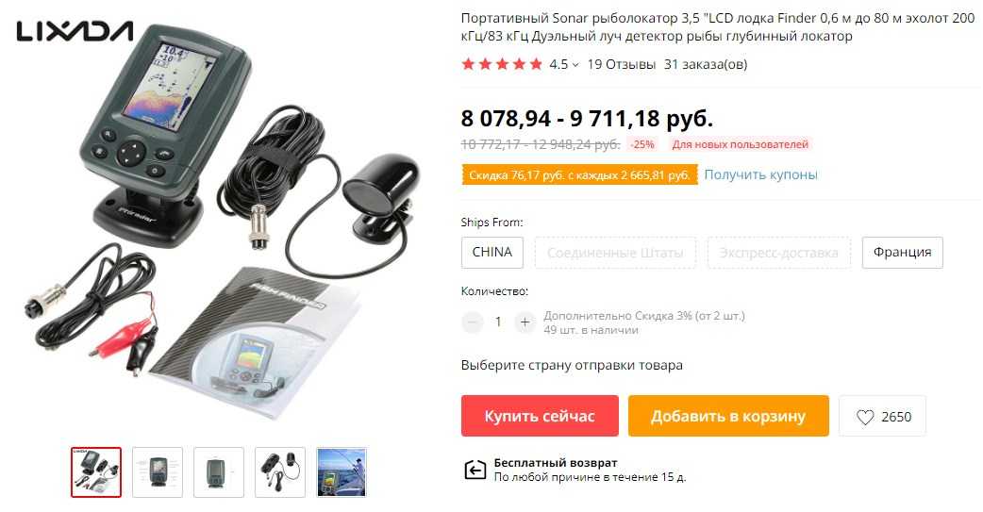
Task: Select the first product thumbnail with accessories
Action: tap(96, 472)
